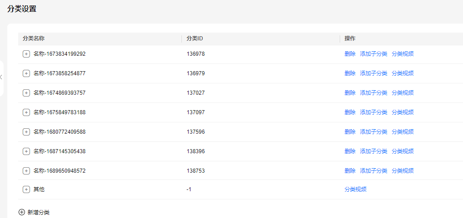
Task: Expand row 名称-1673834199292 with plus icon
Action: pyautogui.click(x=26, y=54)
